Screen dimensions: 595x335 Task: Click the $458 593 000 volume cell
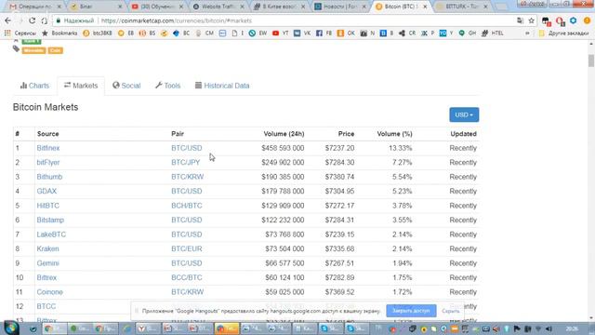tap(283, 148)
